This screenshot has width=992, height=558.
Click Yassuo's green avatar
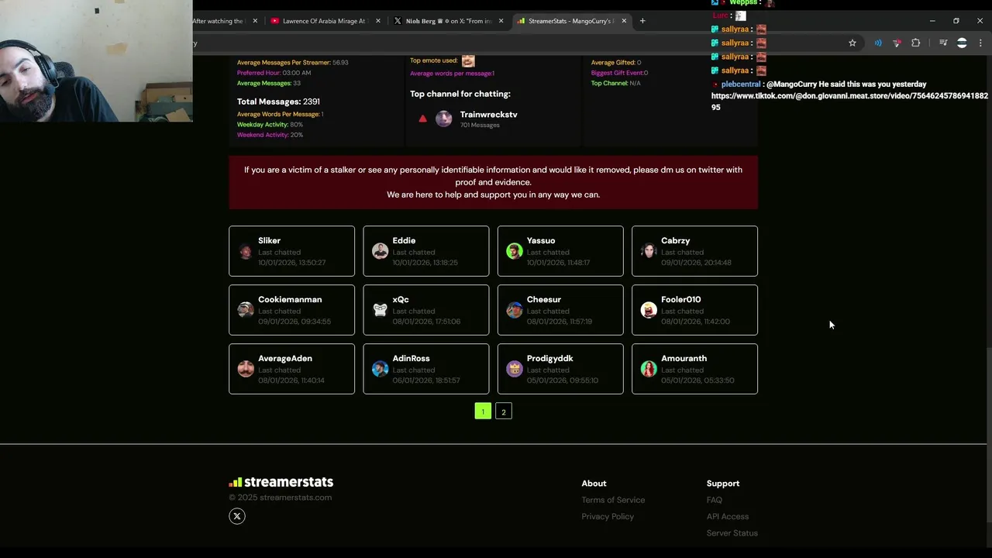[515, 251]
